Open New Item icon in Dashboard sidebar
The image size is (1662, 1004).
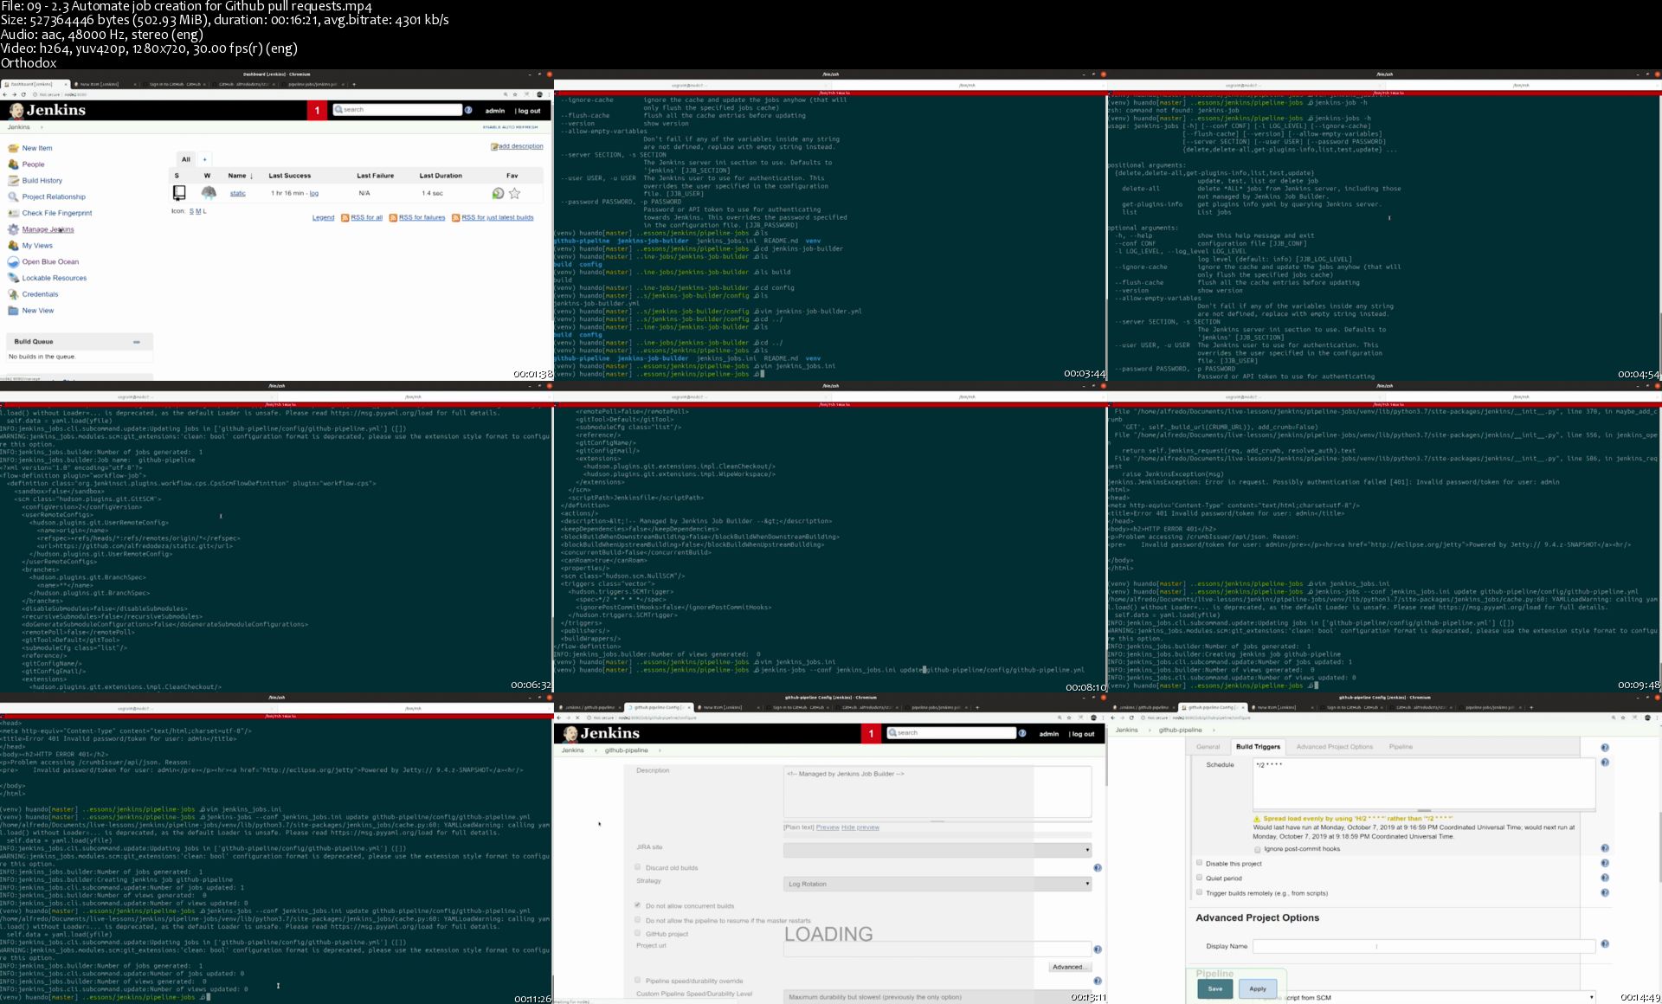pyautogui.click(x=13, y=148)
